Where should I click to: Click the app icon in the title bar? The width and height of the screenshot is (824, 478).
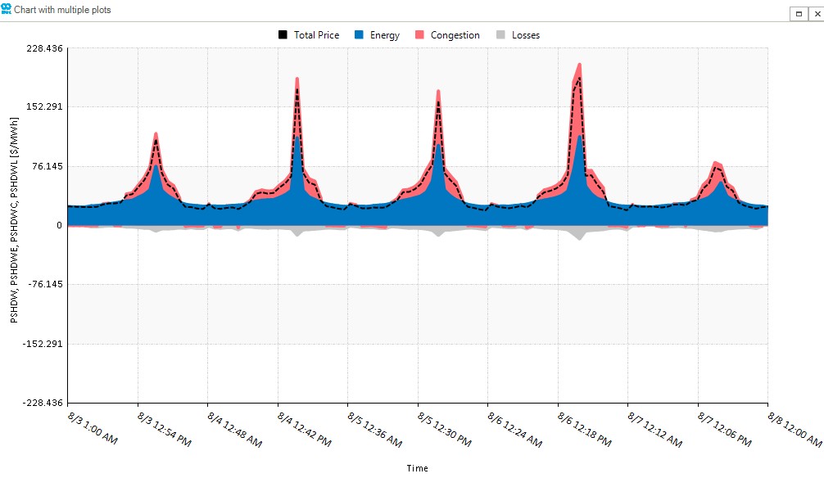[7, 9]
